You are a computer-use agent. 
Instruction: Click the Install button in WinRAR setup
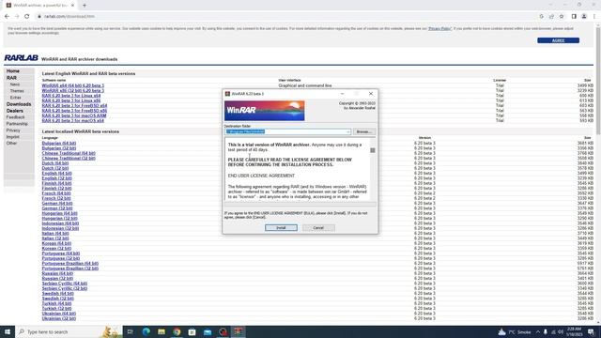tap(281, 227)
